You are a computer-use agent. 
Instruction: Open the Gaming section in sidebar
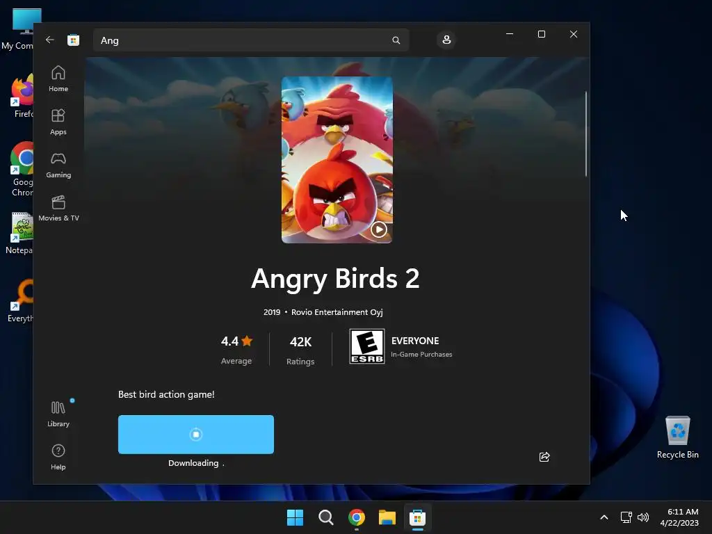click(x=58, y=165)
